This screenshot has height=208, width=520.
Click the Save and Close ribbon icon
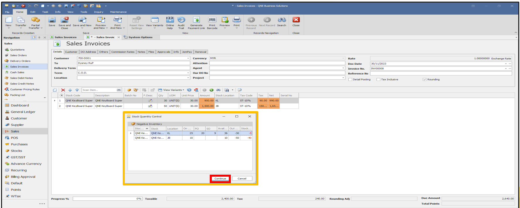[x=64, y=20]
